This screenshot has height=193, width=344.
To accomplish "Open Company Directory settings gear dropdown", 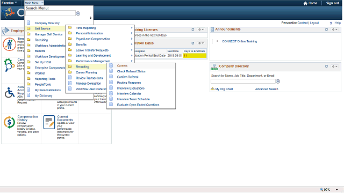I will 334,66.
